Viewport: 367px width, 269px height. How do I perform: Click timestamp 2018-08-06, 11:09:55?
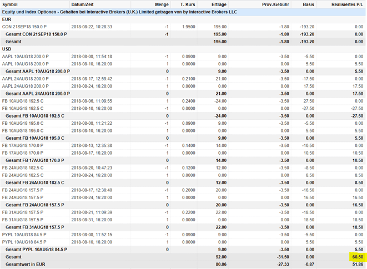pos(92,101)
